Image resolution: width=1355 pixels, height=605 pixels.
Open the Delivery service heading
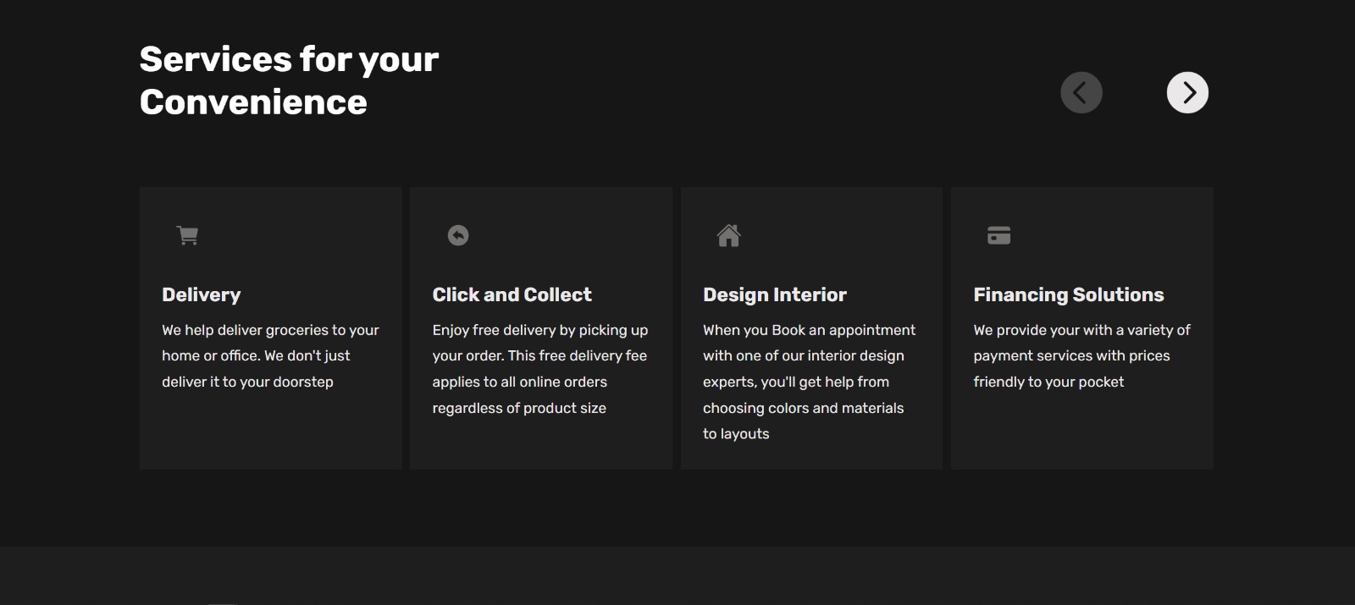201,294
